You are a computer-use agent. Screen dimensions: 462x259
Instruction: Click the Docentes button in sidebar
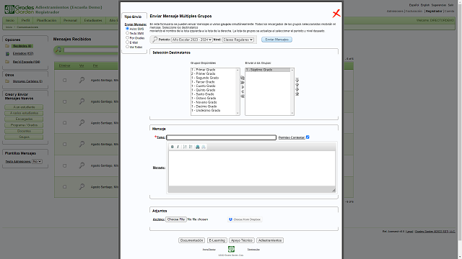coord(24,131)
